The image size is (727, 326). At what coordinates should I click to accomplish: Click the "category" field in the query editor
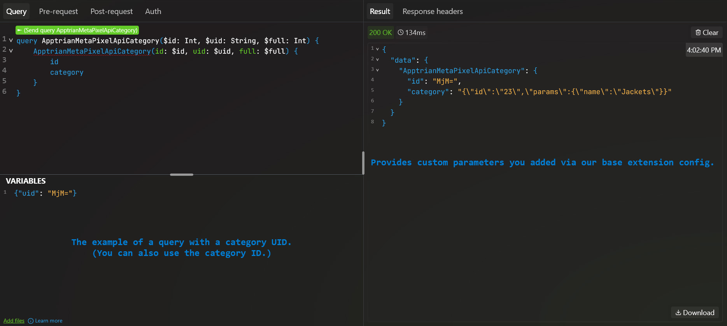click(67, 72)
